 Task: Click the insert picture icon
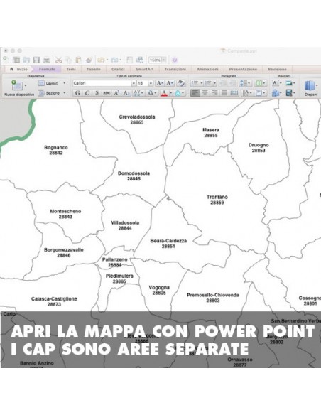[289, 83]
